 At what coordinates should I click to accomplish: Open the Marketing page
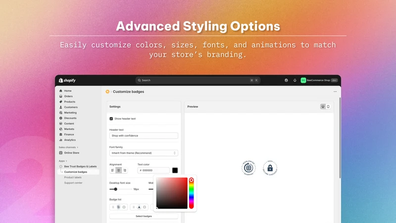(70, 112)
